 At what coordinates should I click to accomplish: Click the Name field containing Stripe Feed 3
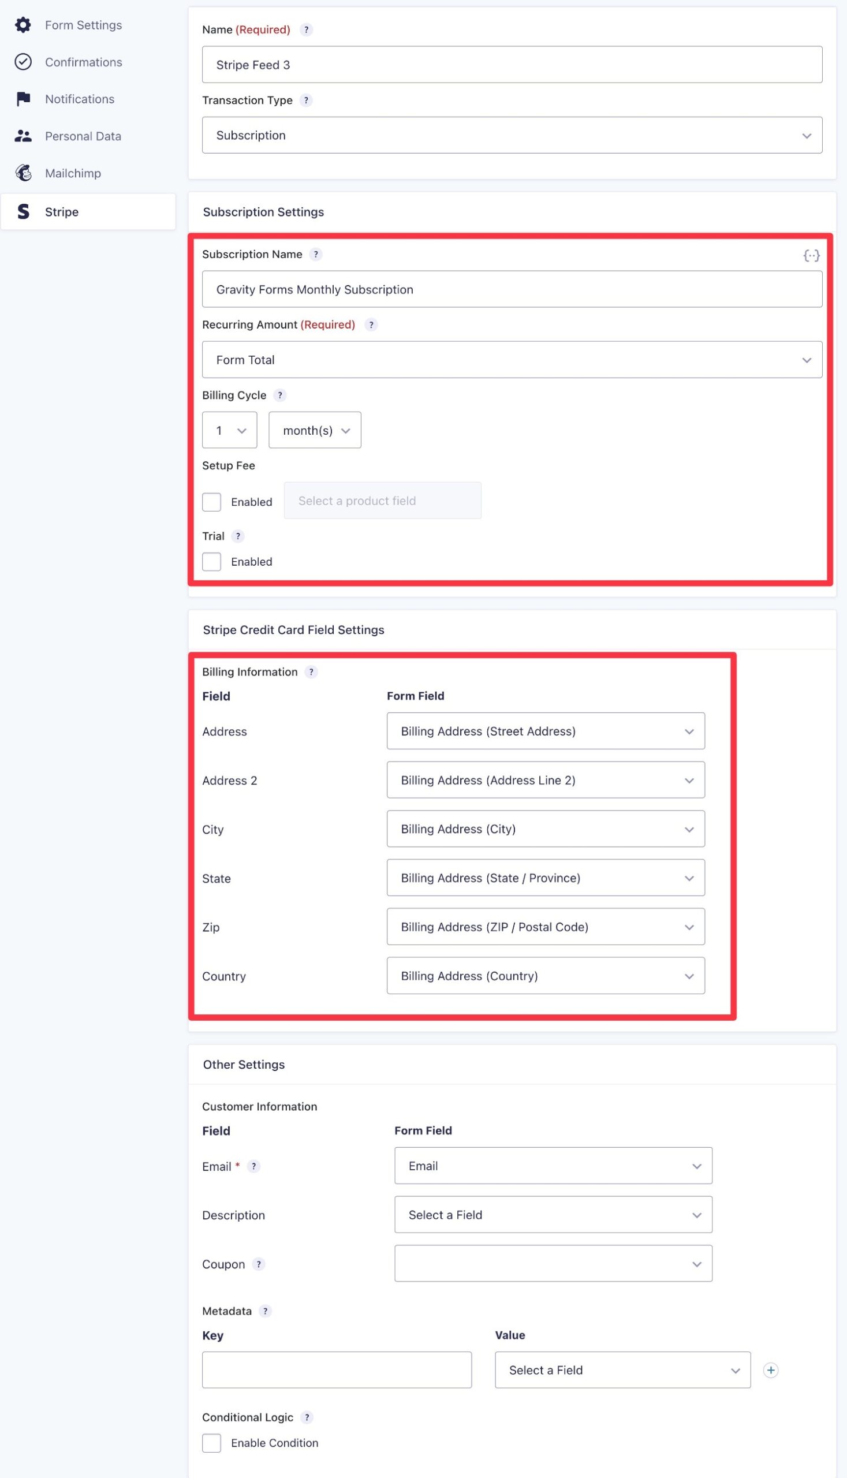(513, 65)
